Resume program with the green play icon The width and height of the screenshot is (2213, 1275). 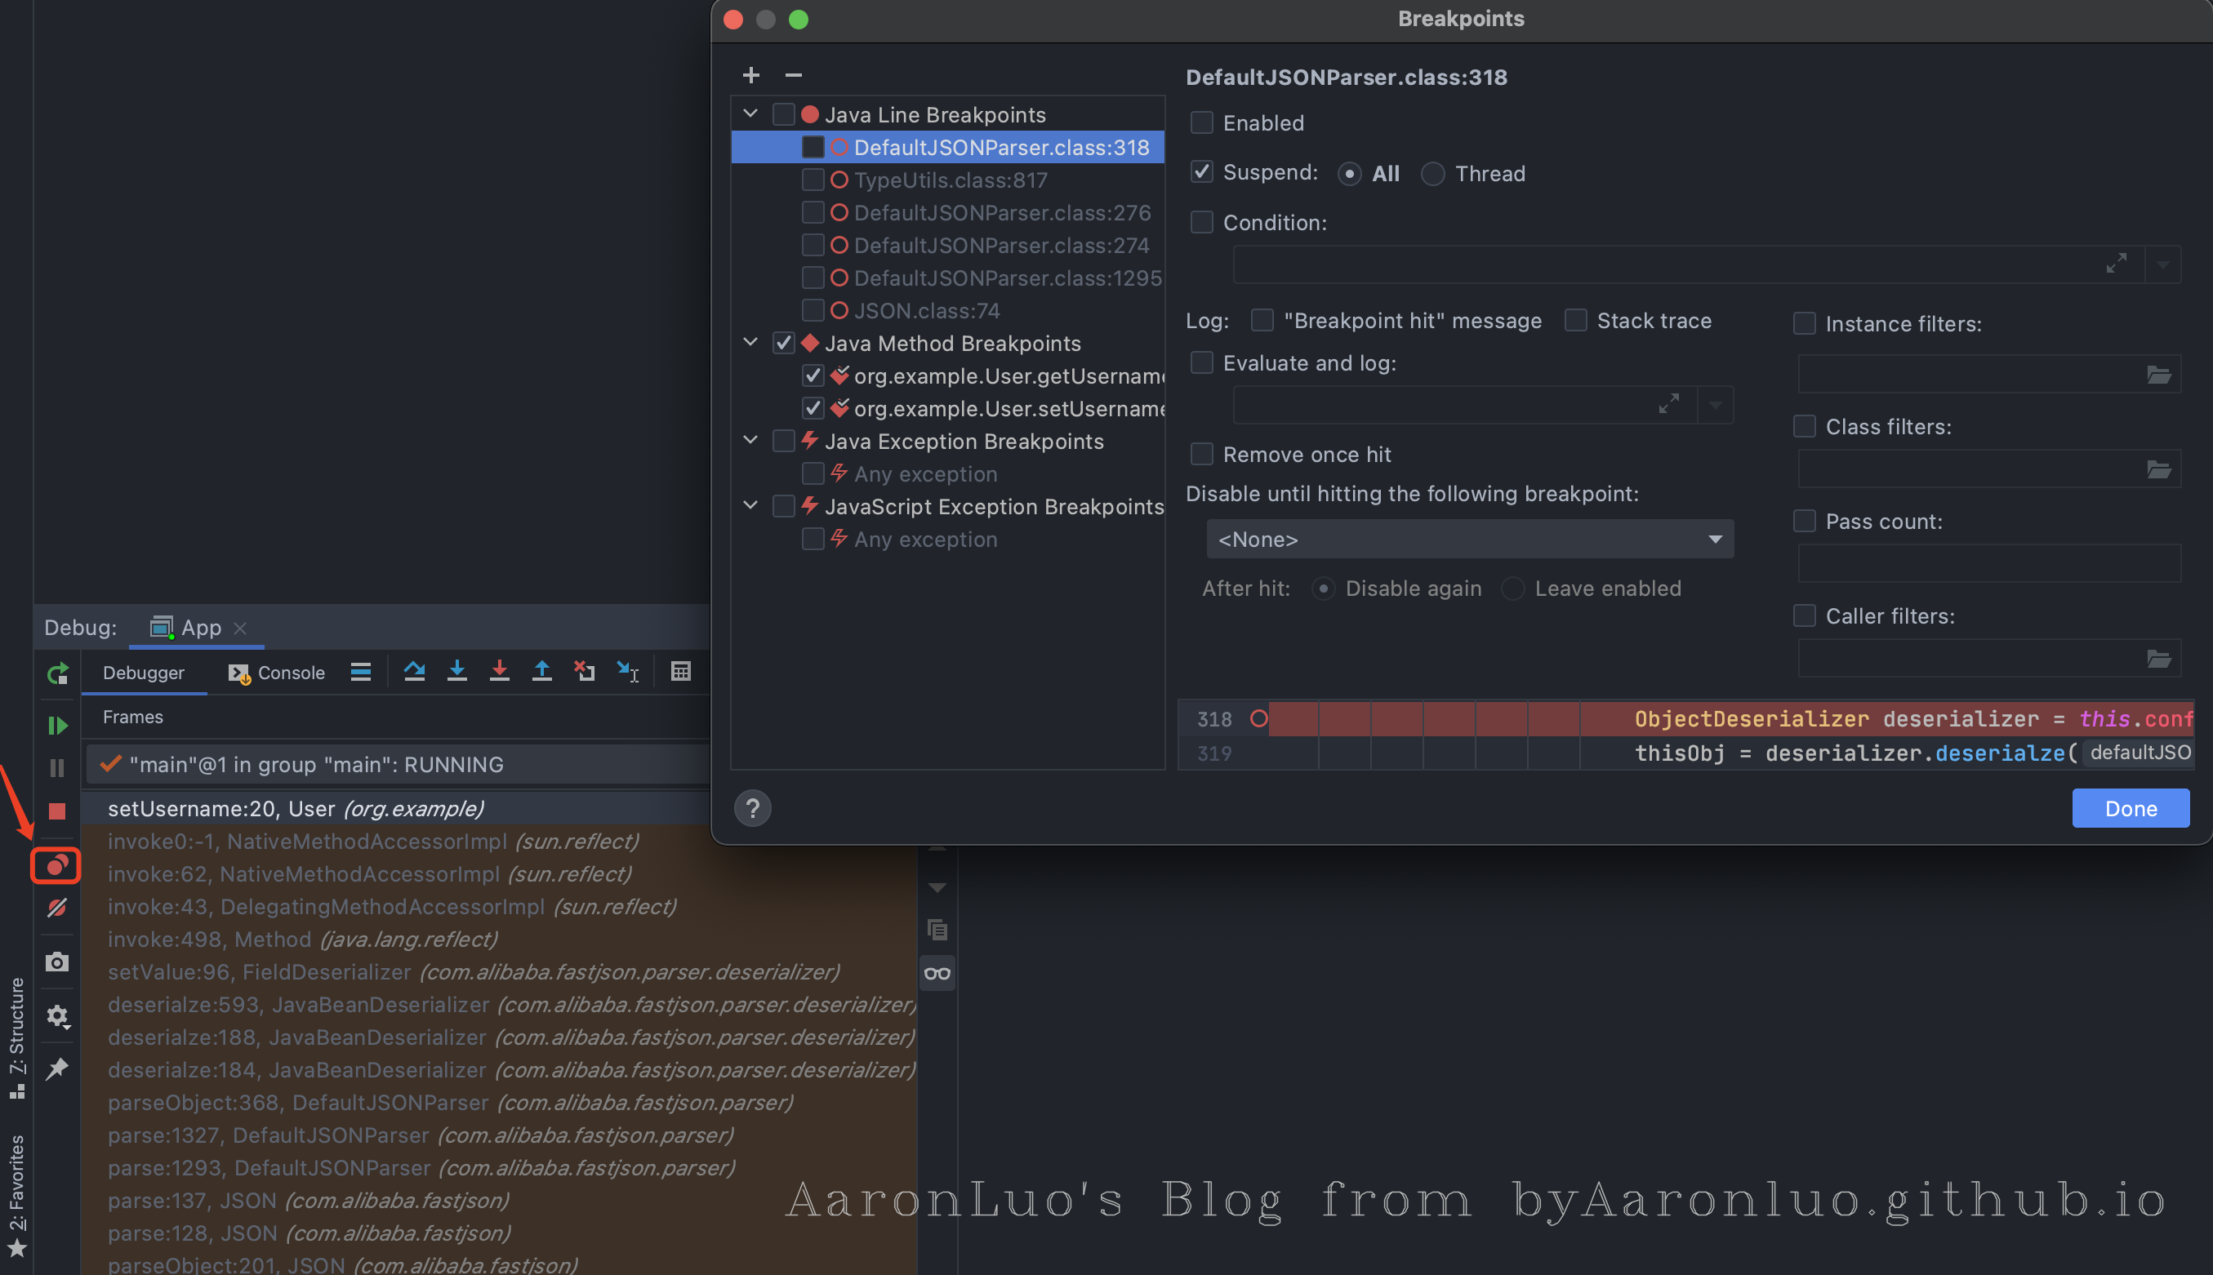pyautogui.click(x=57, y=725)
